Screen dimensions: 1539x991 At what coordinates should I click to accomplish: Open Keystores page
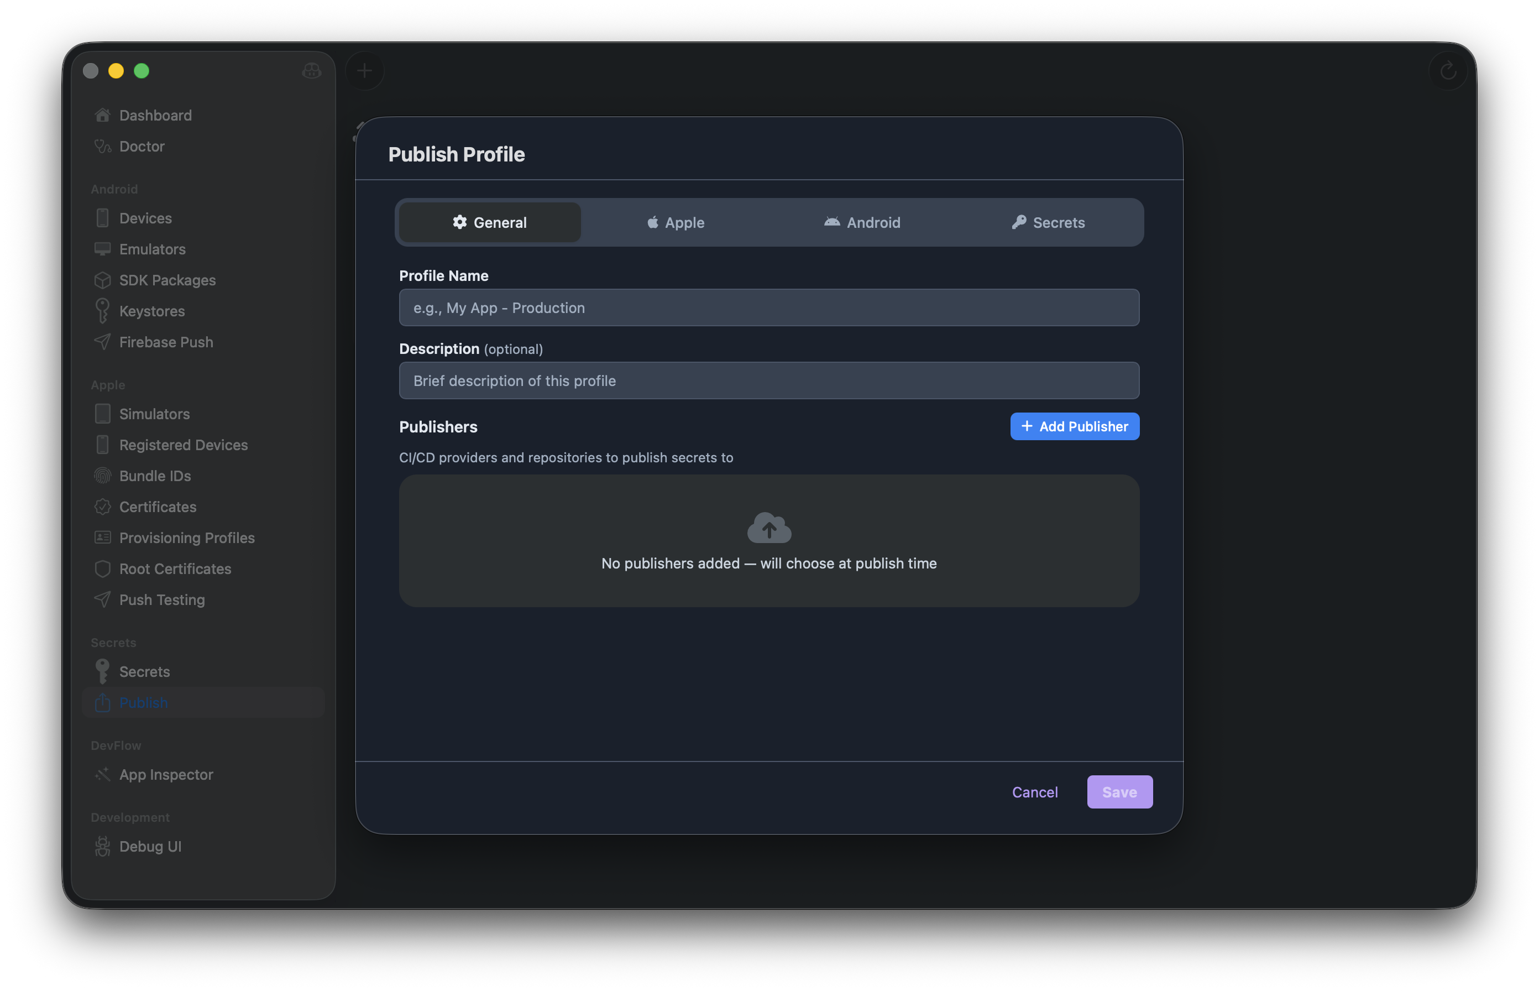203,311
